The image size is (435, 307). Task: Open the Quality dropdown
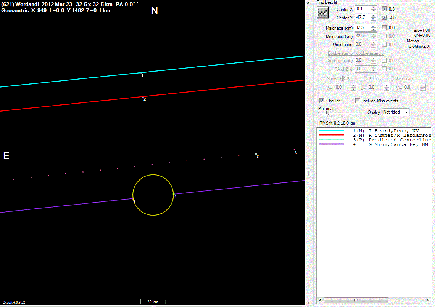(x=396, y=112)
